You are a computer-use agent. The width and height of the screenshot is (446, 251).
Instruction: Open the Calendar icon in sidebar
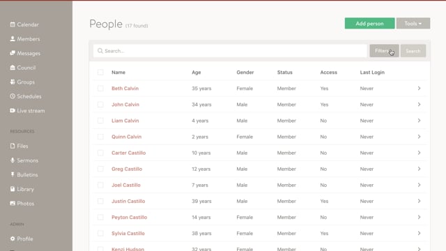click(x=13, y=24)
